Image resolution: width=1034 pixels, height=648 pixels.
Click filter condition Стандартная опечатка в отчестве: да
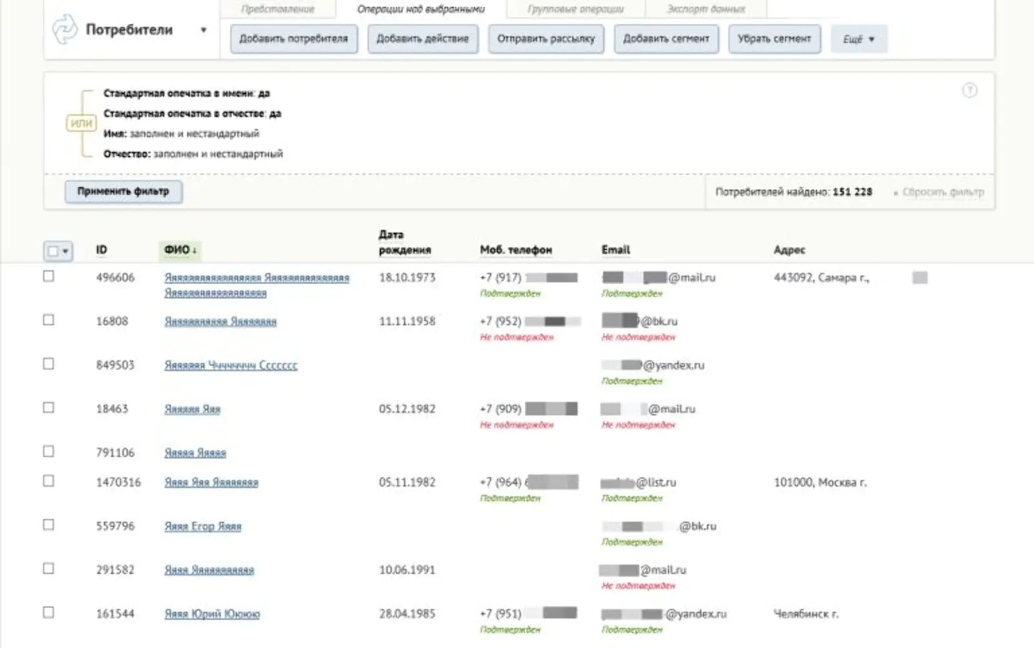192,114
